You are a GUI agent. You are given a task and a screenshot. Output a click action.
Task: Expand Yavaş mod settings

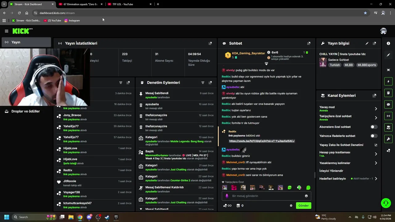[x=376, y=109]
